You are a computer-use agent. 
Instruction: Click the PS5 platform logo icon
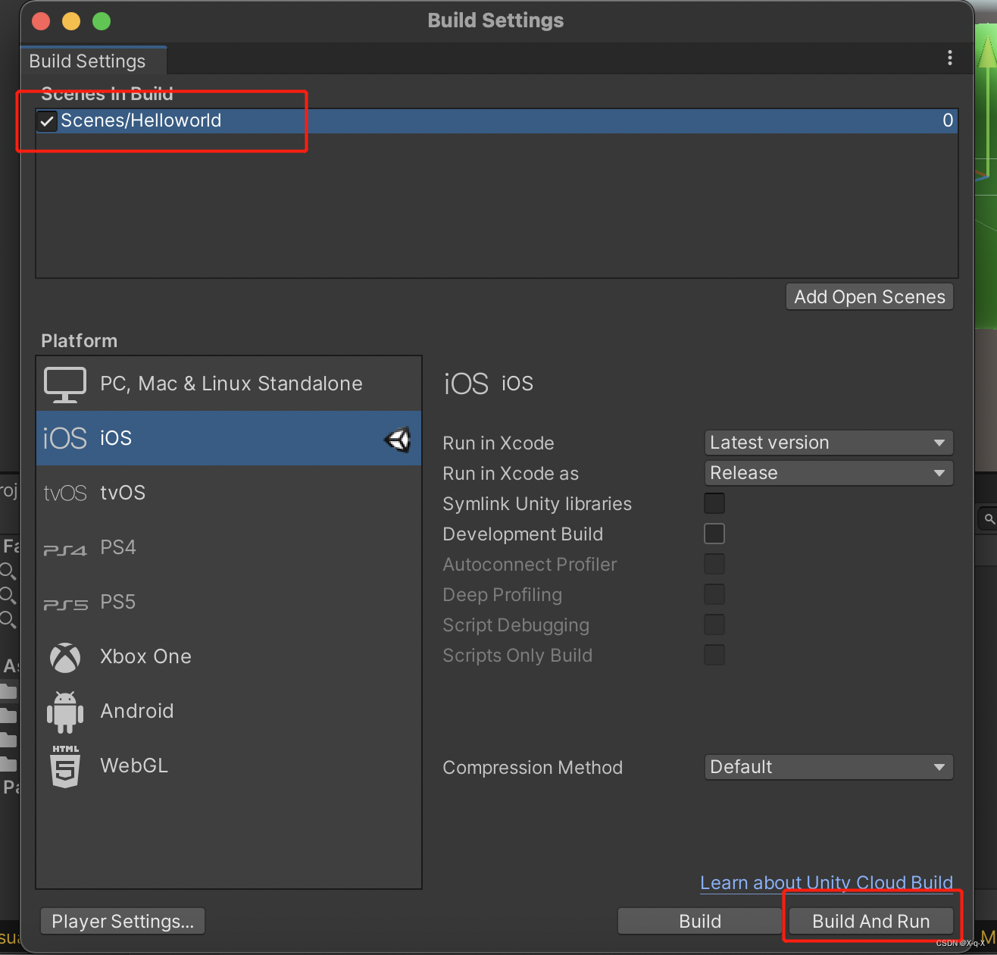pos(65,604)
